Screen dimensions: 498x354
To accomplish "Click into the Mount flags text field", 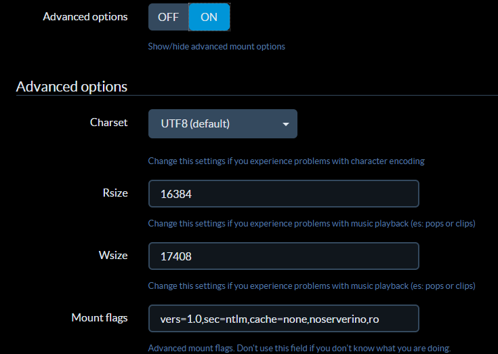I will tap(284, 319).
